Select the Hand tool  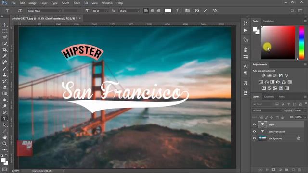[x=4, y=137]
